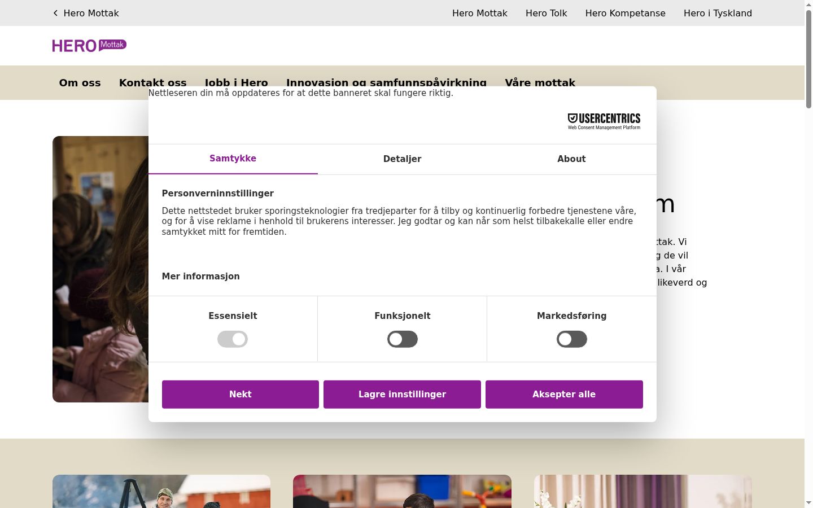Open Innovasjon og samfunnspåvirkning menu item
Viewport: 813px width, 508px height.
pyautogui.click(x=386, y=82)
